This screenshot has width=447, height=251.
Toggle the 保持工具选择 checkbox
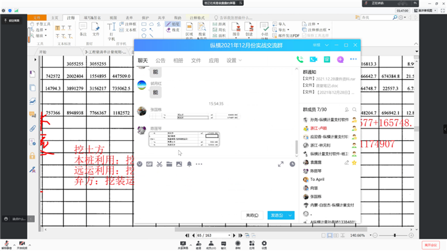[x=316, y=35]
